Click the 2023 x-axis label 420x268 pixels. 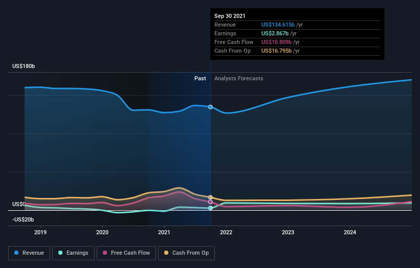coord(288,232)
